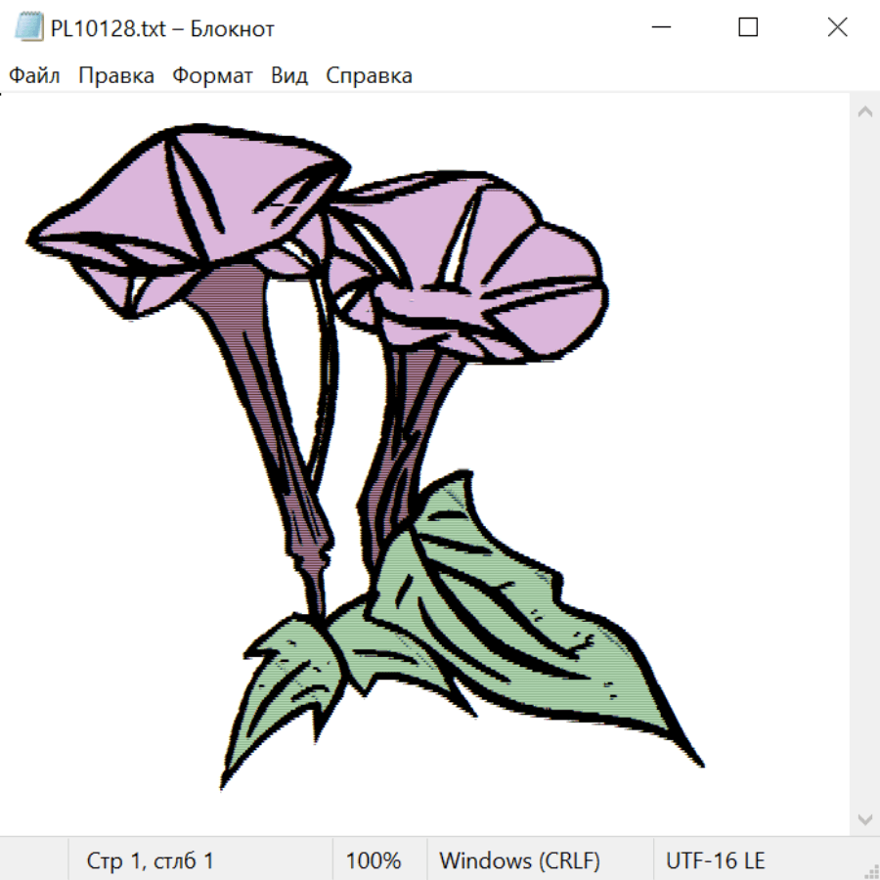Open the Правка menu
The width and height of the screenshot is (880, 880).
(x=115, y=76)
